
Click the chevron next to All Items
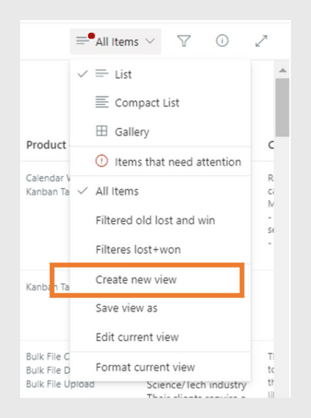[150, 42]
